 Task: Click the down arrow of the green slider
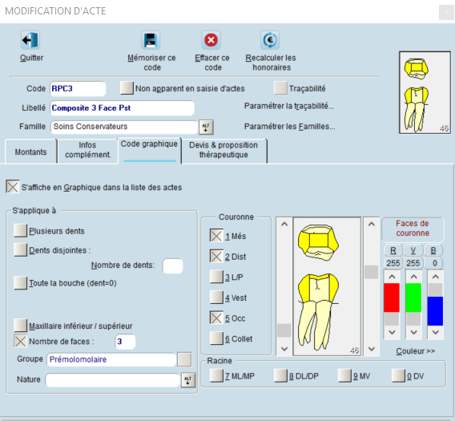tap(413, 332)
